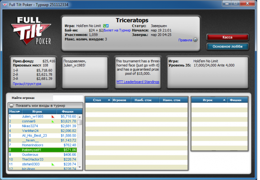Image resolution: width=260 pixels, height=180 pixels.
Task: Click the green flag icon next to stefan0303
Action: click(53, 164)
